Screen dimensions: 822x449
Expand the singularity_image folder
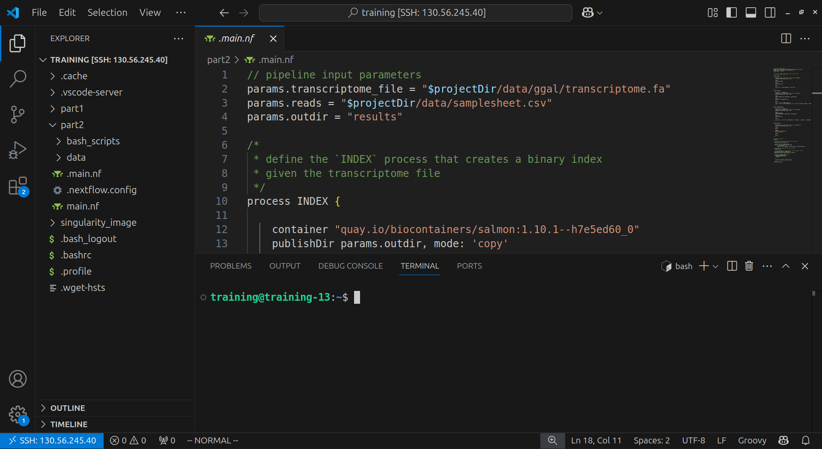(98, 222)
